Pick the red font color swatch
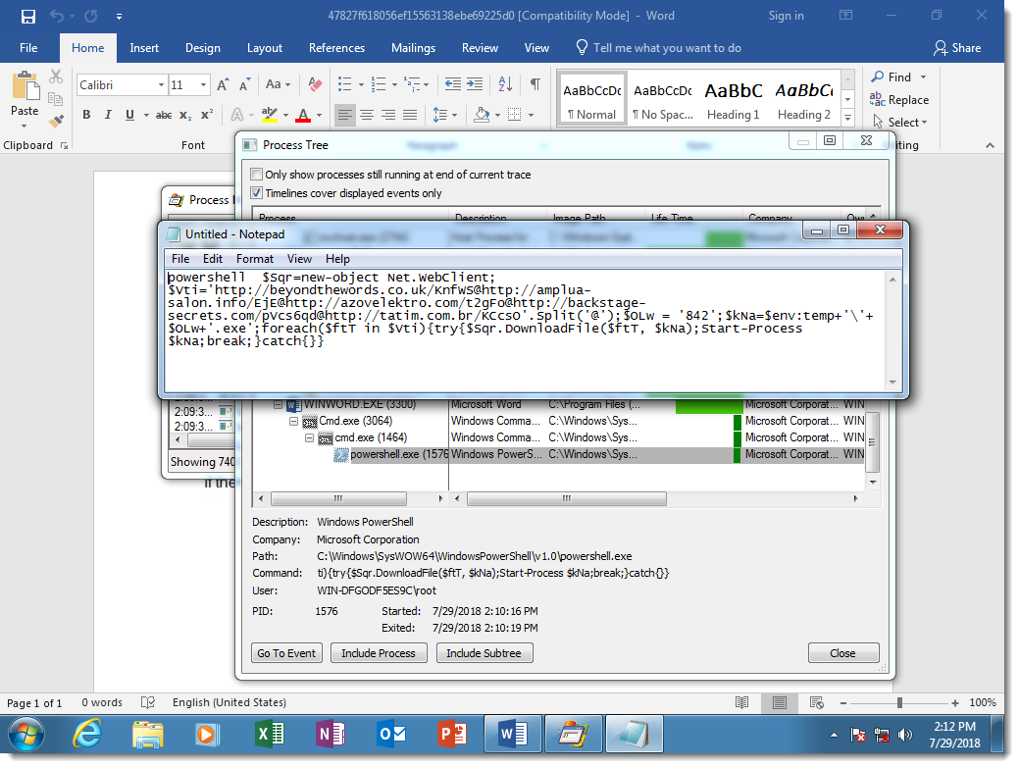 click(x=303, y=116)
